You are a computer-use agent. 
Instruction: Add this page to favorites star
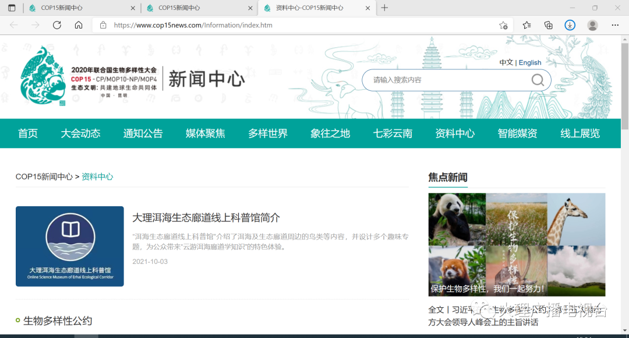(503, 25)
